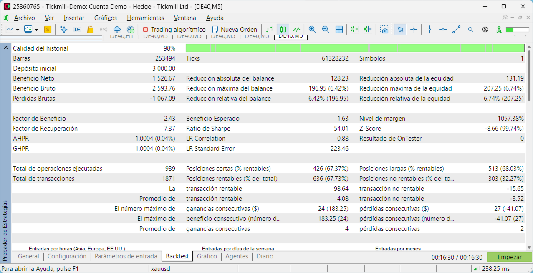533x273 pixels.
Task: Click the zoom in magnifier icon
Action: click(312, 30)
